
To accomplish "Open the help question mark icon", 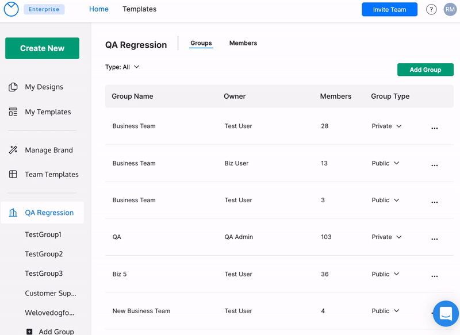I will [x=431, y=10].
